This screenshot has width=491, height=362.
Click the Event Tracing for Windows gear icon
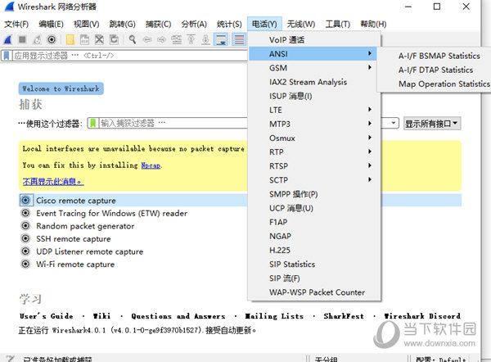point(25,213)
